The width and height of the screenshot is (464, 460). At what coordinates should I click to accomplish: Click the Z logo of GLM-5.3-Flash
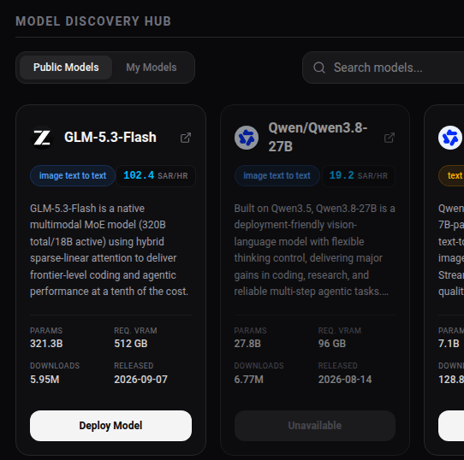point(42,138)
